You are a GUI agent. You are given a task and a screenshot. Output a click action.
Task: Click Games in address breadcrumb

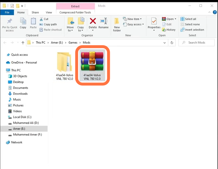point(73,42)
